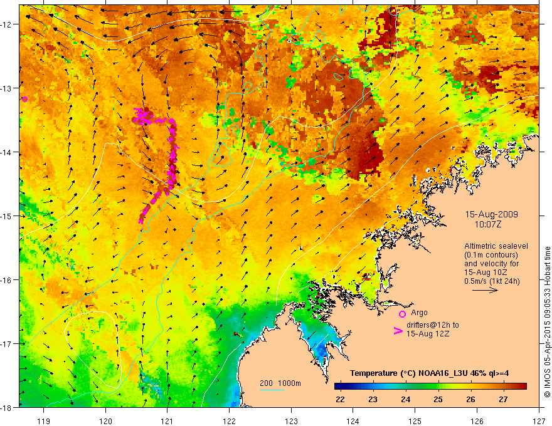Click longitude axis label 123
The height and width of the screenshot is (426, 552).
291,421
